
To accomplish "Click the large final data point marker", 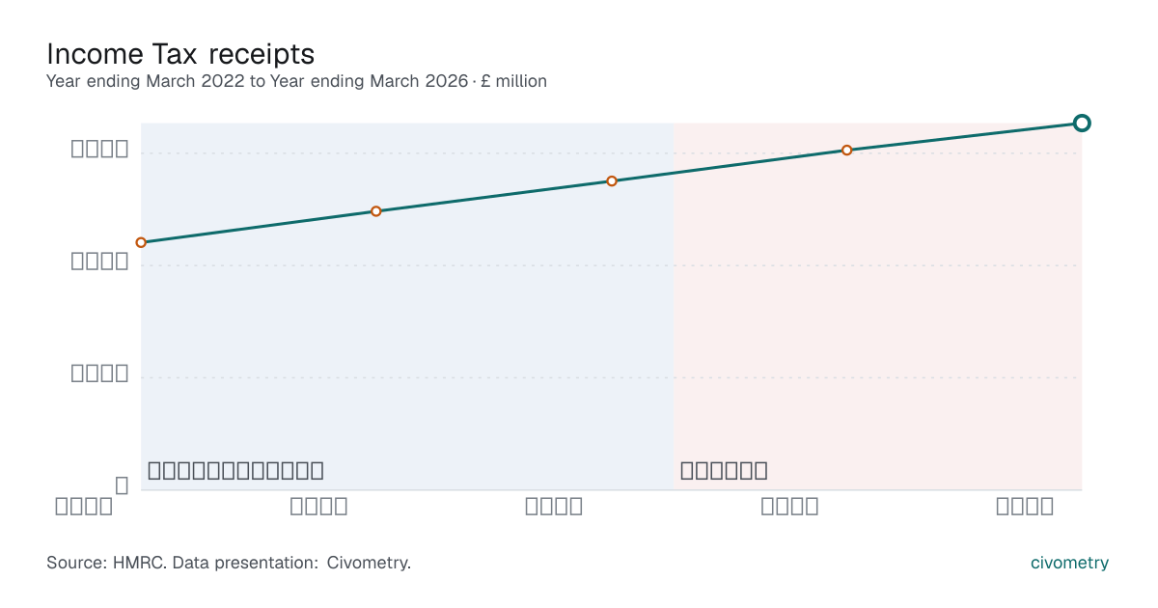I will click(1082, 123).
